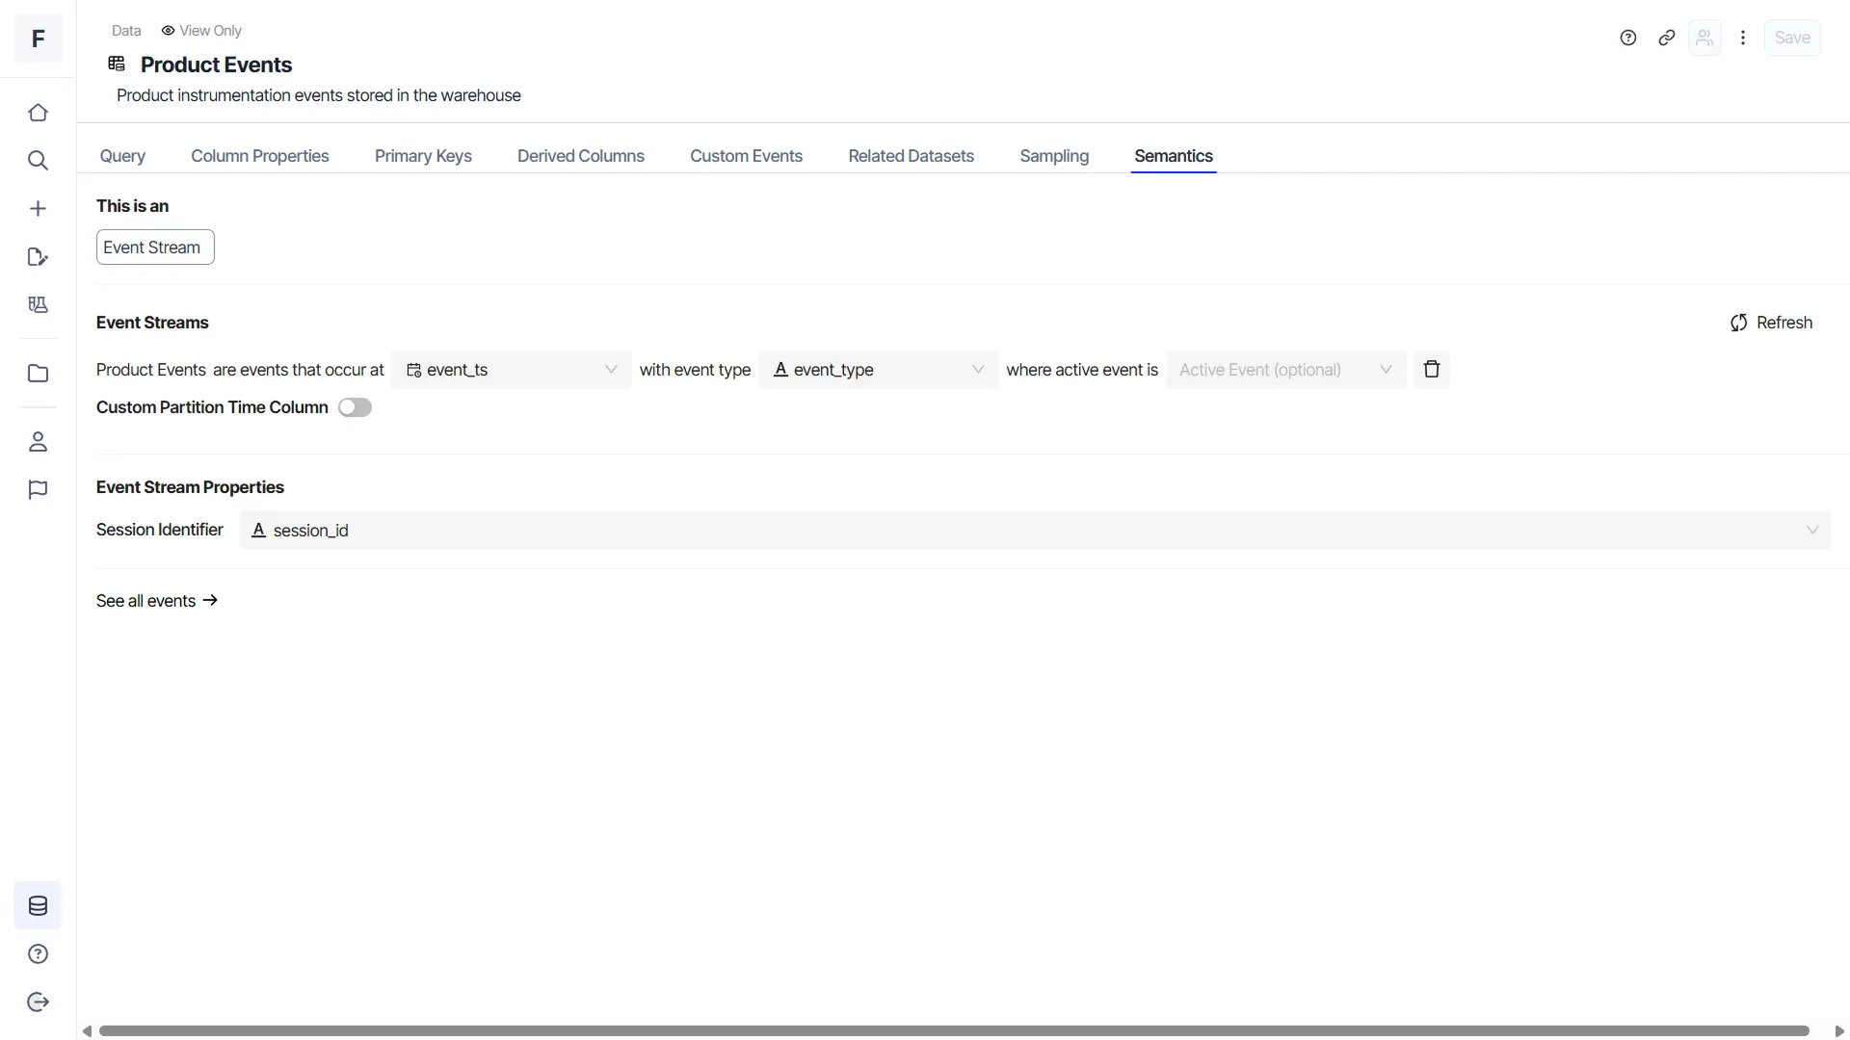Open the Active Event optional dropdown
The height and width of the screenshot is (1040, 1850).
coord(1286,370)
